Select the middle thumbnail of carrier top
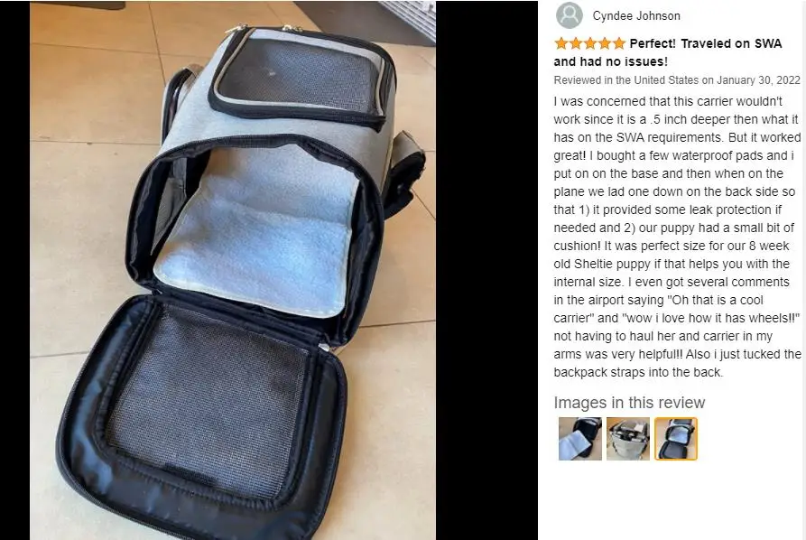806x540 pixels. [x=627, y=439]
